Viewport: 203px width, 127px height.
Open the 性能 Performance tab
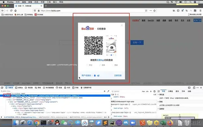click(59, 88)
